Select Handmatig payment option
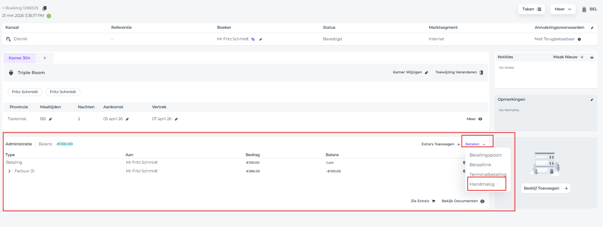 [x=482, y=184]
